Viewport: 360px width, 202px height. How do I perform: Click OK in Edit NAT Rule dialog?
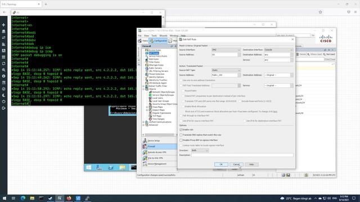(x=221, y=164)
